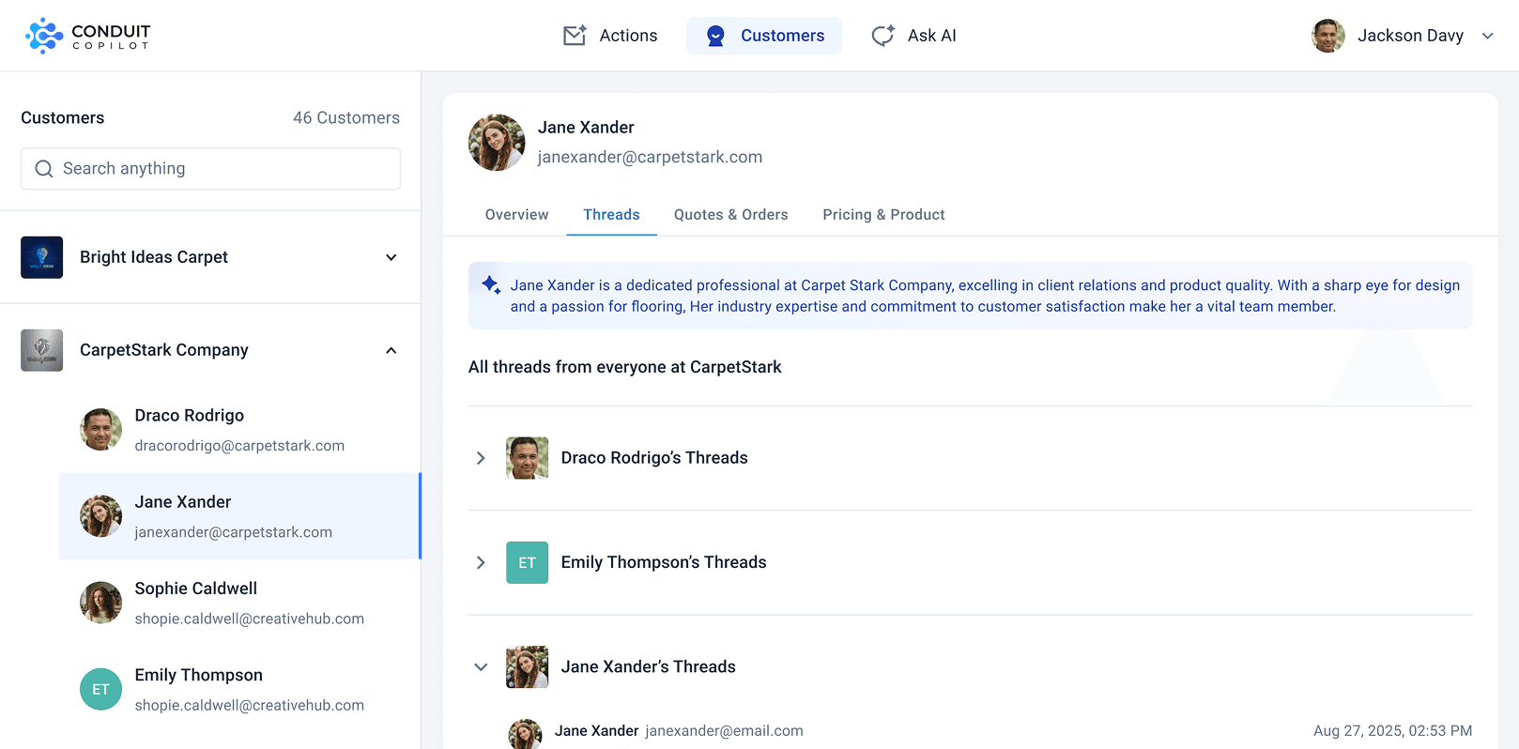This screenshot has height=749, width=1519.
Task: Click janexander@carpetstark.com in profile header
Action: click(650, 157)
